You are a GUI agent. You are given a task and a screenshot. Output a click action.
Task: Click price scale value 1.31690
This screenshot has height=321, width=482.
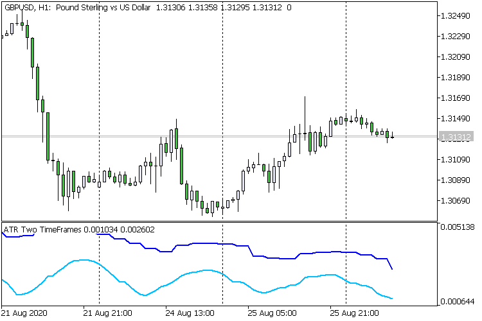click(x=456, y=98)
